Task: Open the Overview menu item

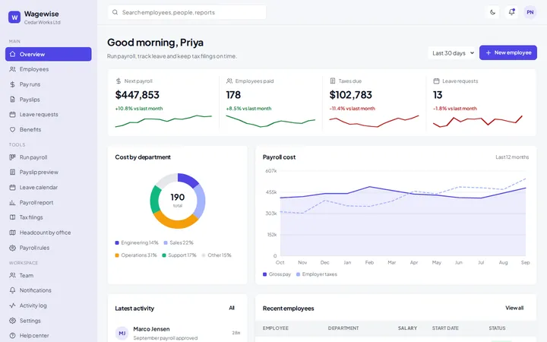Action: click(49, 54)
